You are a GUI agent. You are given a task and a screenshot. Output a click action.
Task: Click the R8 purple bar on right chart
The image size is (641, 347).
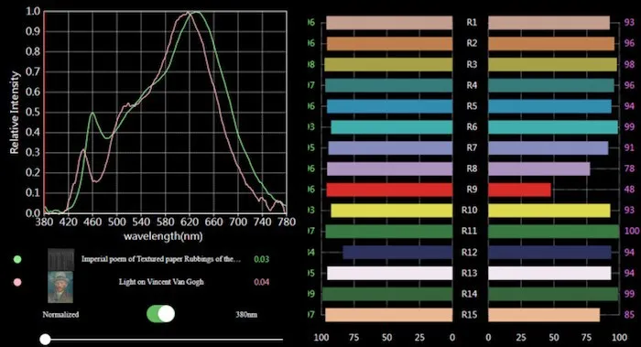(x=539, y=168)
